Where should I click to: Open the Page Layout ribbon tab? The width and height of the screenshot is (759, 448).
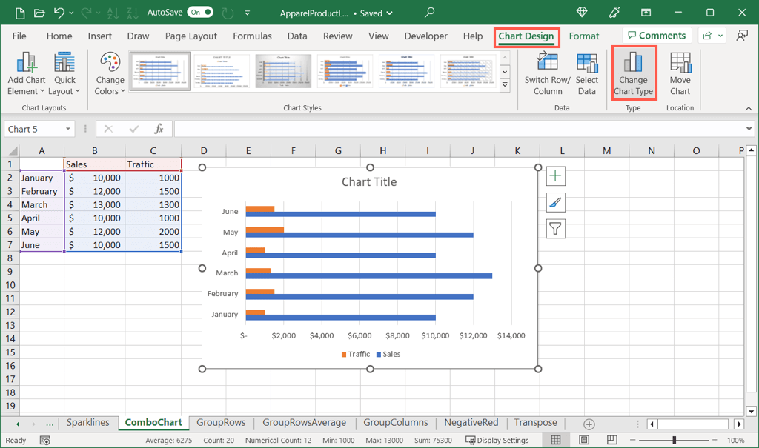tap(191, 36)
